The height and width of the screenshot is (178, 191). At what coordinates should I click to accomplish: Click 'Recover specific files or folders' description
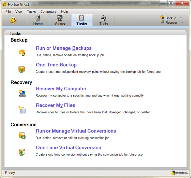[93, 112]
